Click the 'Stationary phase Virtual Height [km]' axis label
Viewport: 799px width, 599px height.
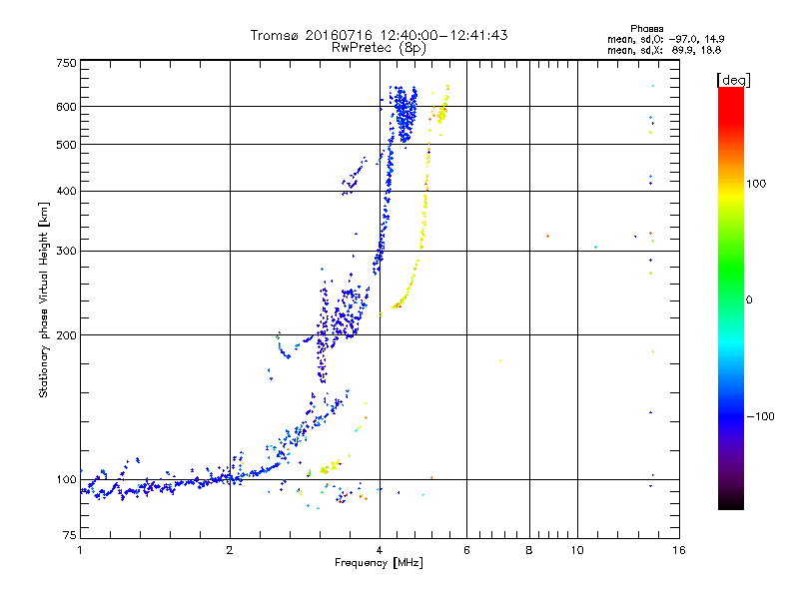pyautogui.click(x=44, y=299)
